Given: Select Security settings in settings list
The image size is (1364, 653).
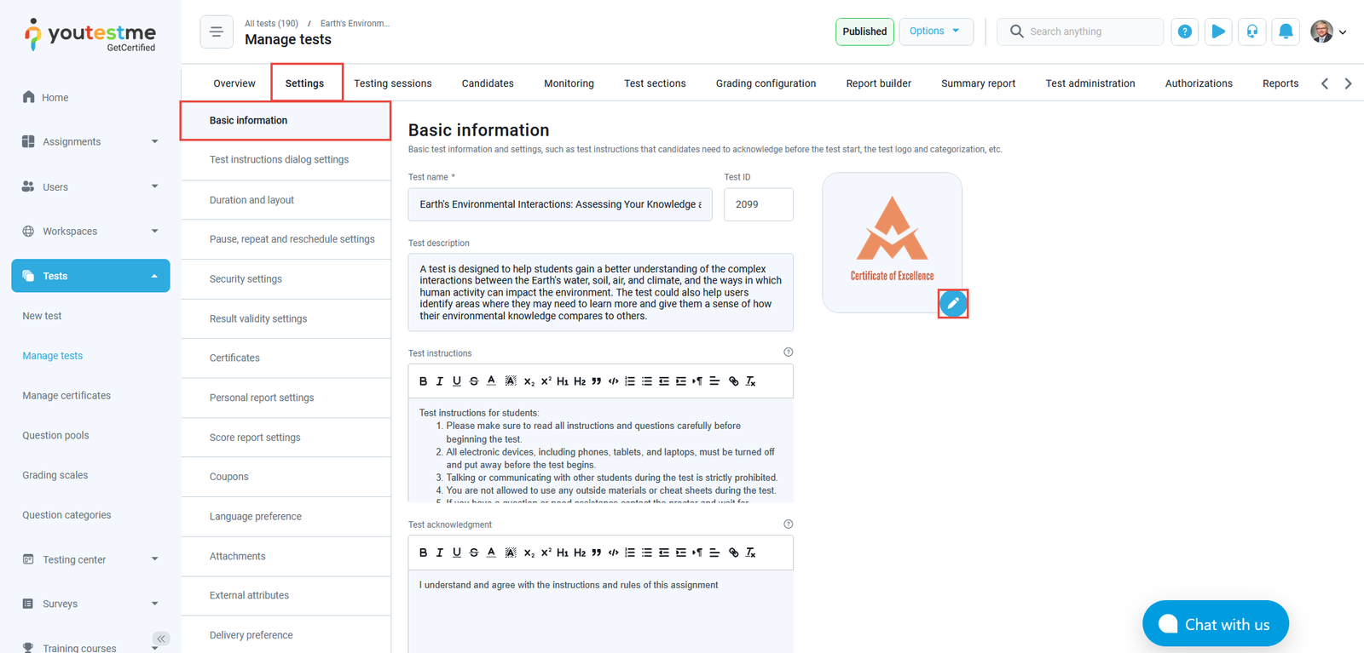Looking at the screenshot, I should click(246, 279).
